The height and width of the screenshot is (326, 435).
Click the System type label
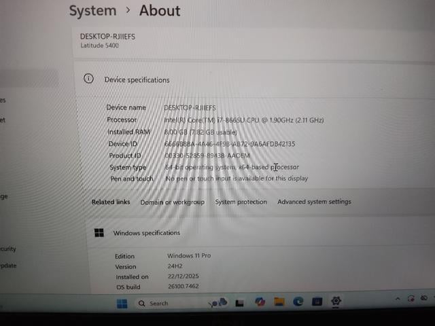pos(128,168)
